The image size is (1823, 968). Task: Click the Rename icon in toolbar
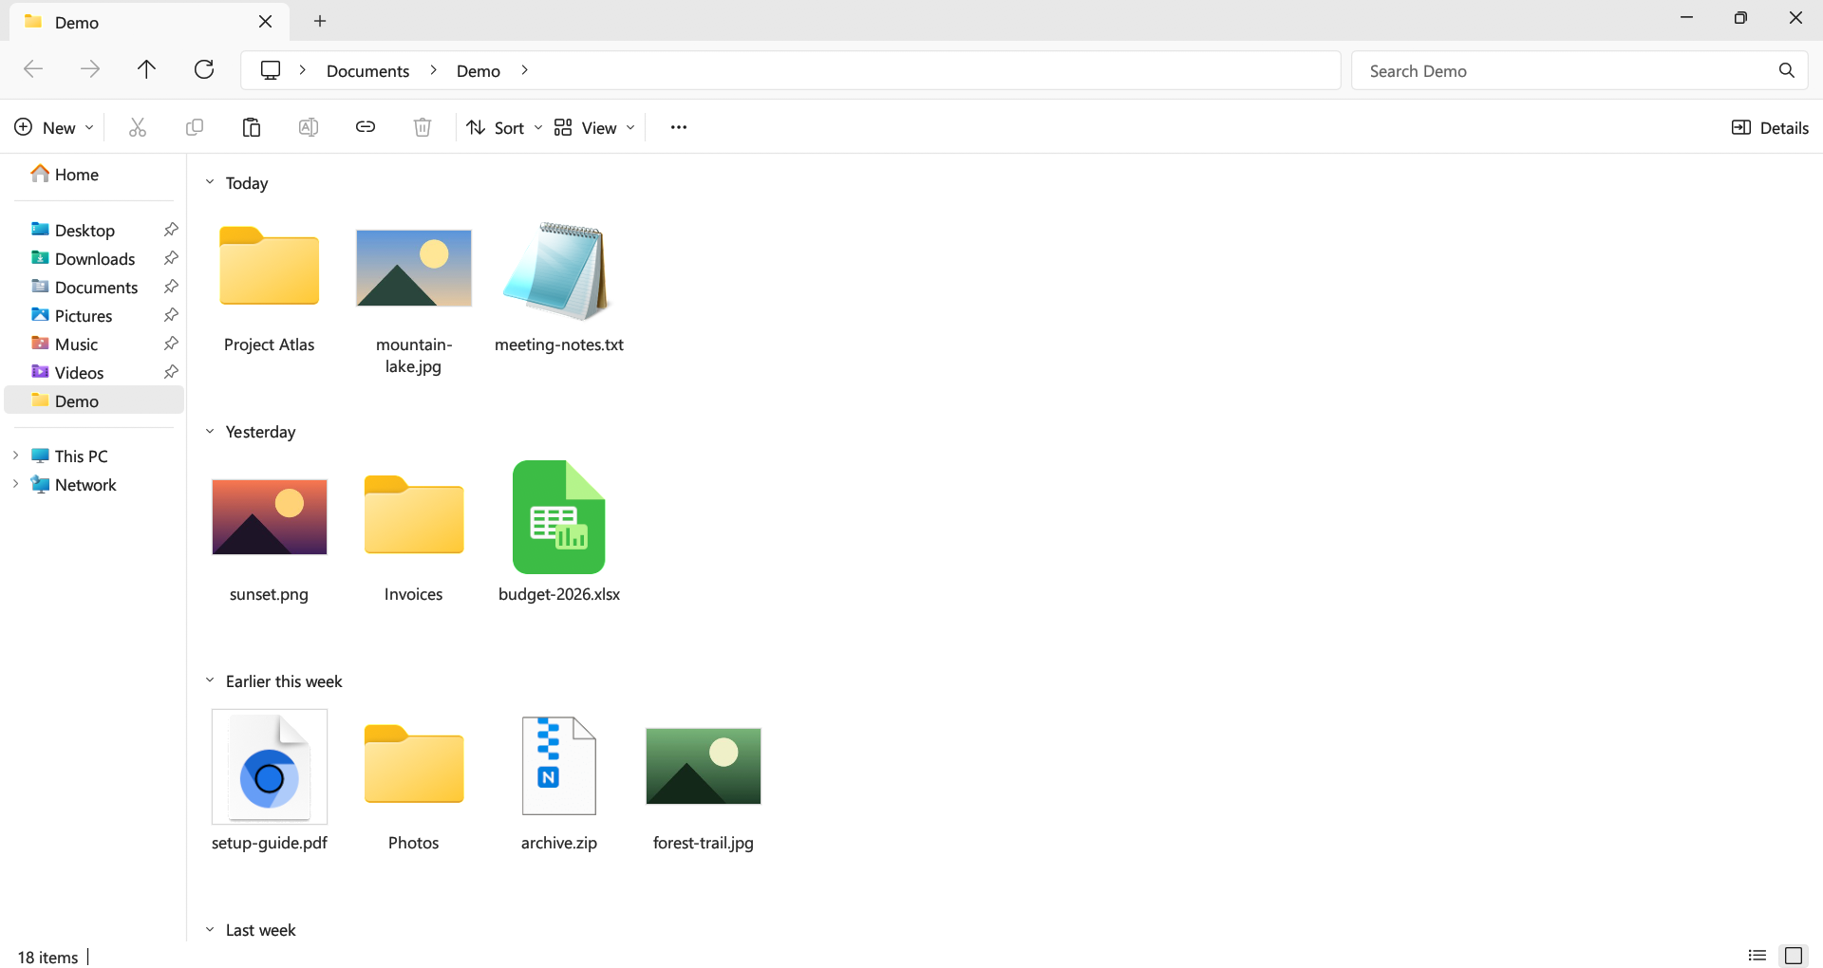309,127
